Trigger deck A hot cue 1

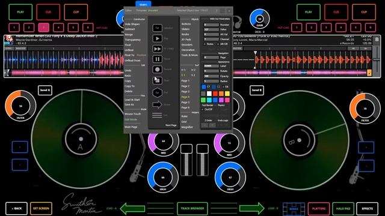click(14, 28)
